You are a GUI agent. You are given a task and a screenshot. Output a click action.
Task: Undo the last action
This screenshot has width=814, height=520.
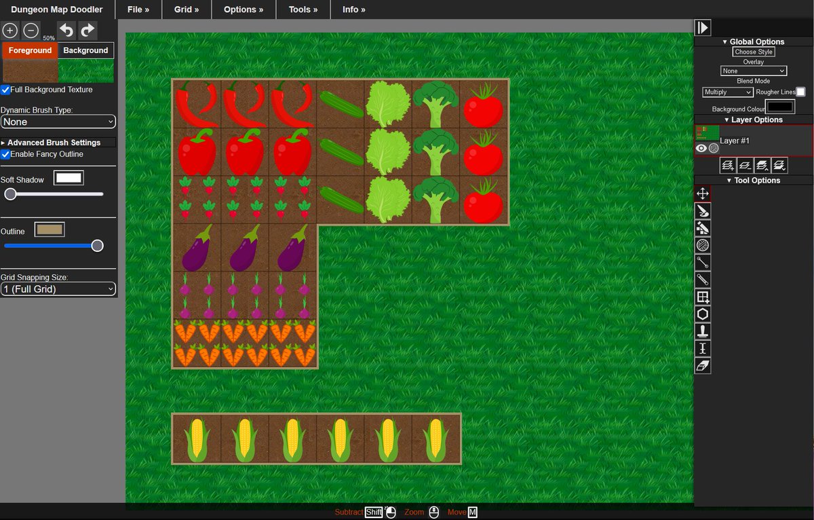66,31
